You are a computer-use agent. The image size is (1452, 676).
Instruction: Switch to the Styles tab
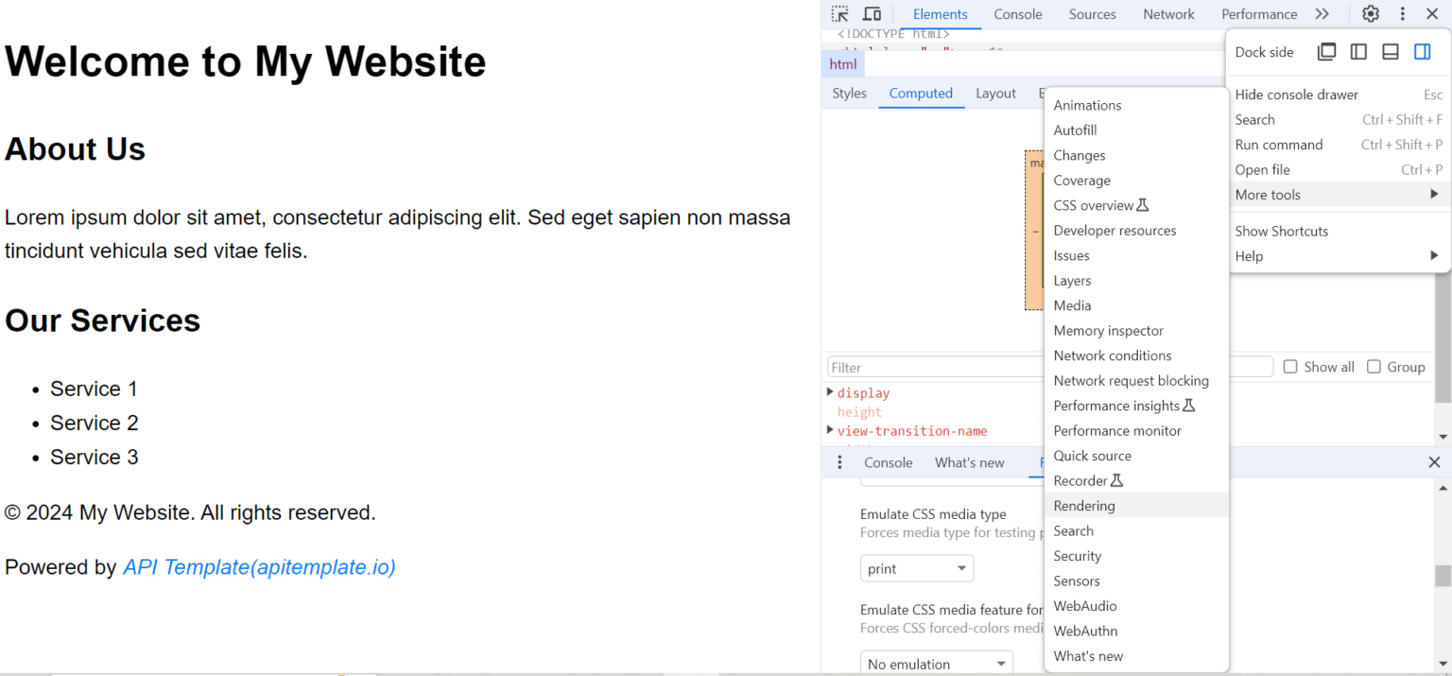(x=849, y=93)
